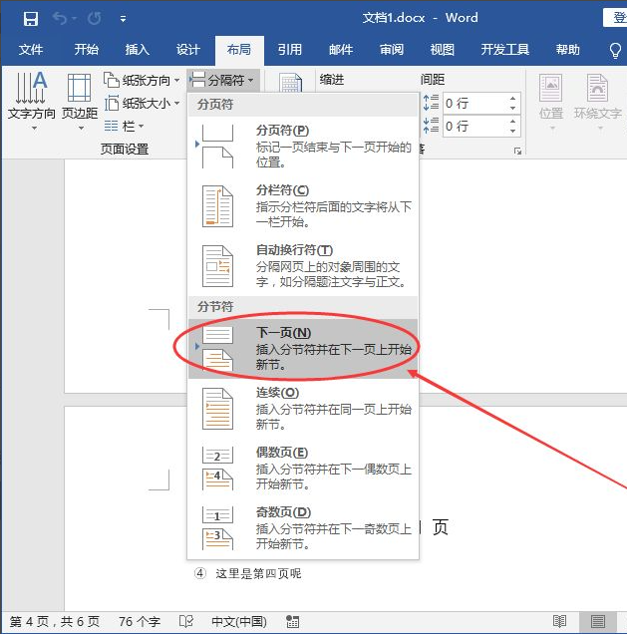Select the 布局 ribbon tab

coord(239,50)
